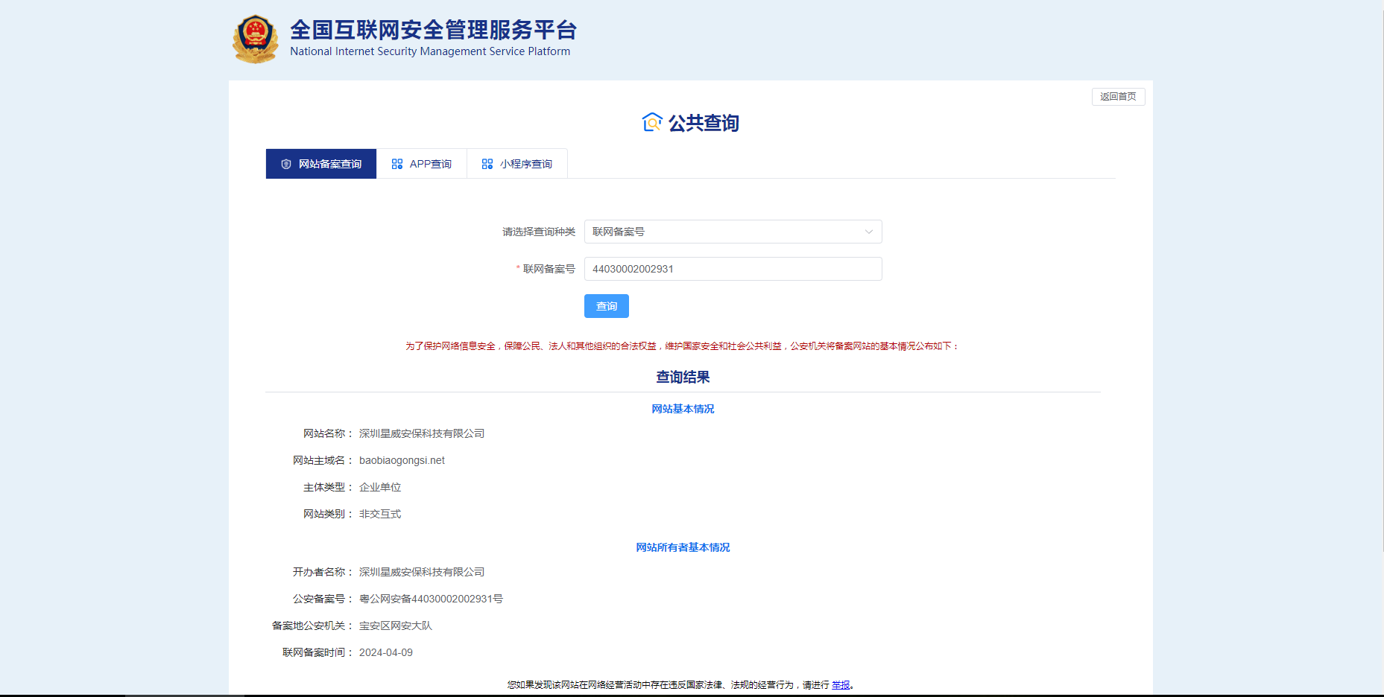Screen dimensions: 1384x697
Task: Select the 备案地公安机关 value 宝安区网安大队
Action: pyautogui.click(x=396, y=626)
